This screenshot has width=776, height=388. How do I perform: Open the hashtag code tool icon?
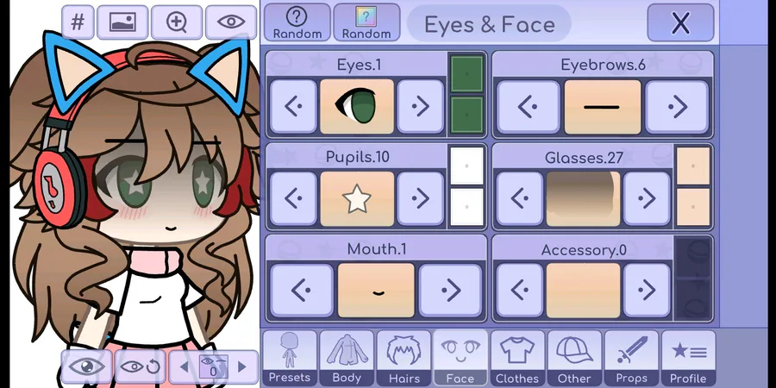(x=78, y=22)
